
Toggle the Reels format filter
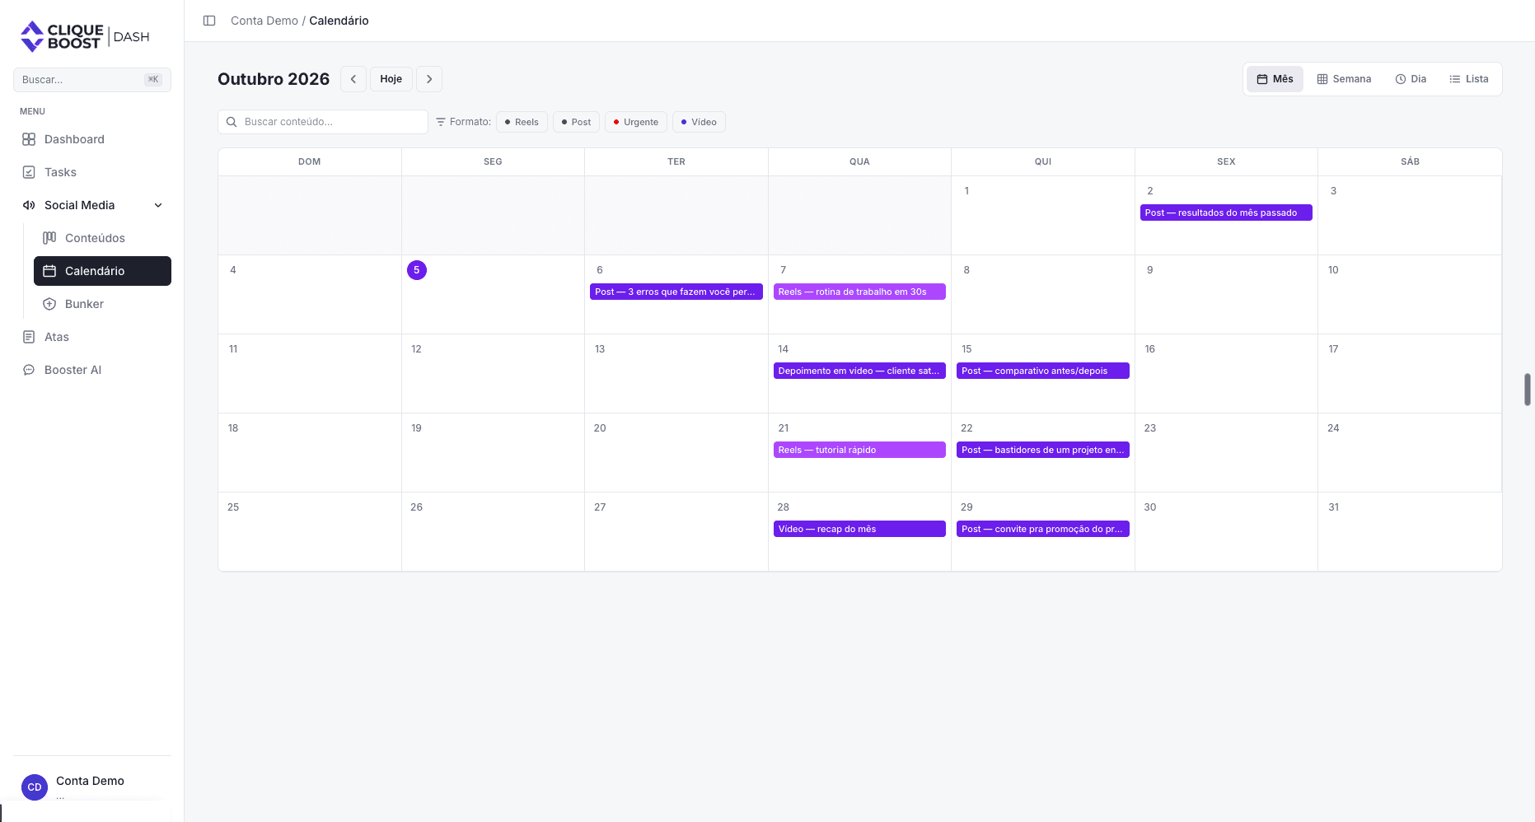point(522,122)
